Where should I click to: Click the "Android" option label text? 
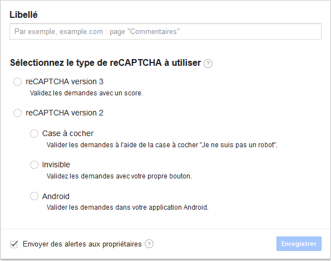pos(56,196)
